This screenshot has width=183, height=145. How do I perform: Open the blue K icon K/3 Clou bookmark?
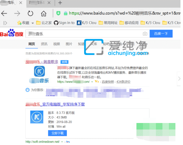(x=87, y=23)
